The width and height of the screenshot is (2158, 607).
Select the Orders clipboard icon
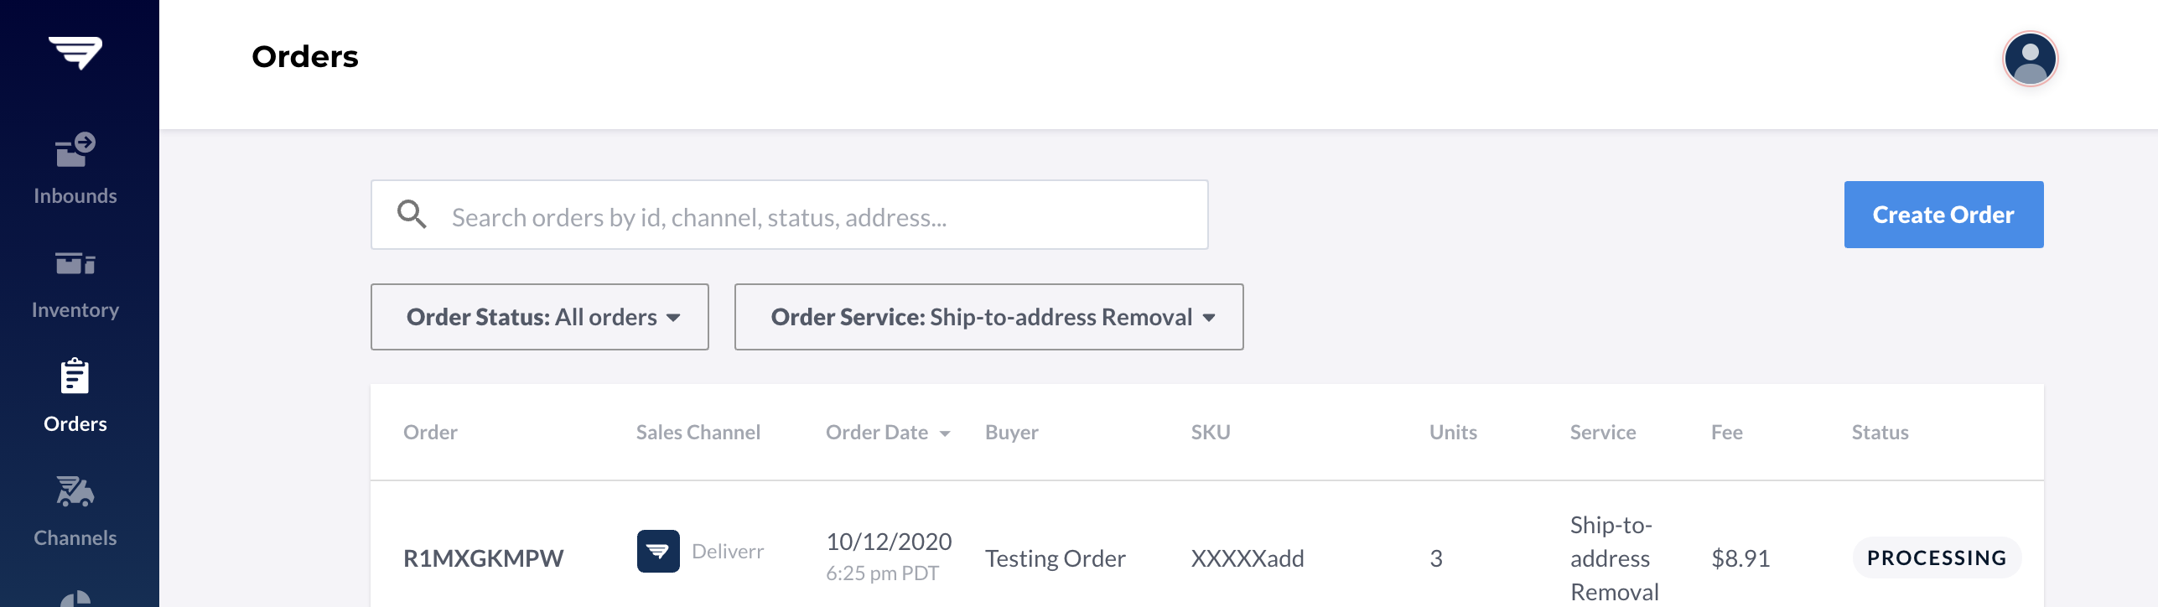[x=75, y=376]
